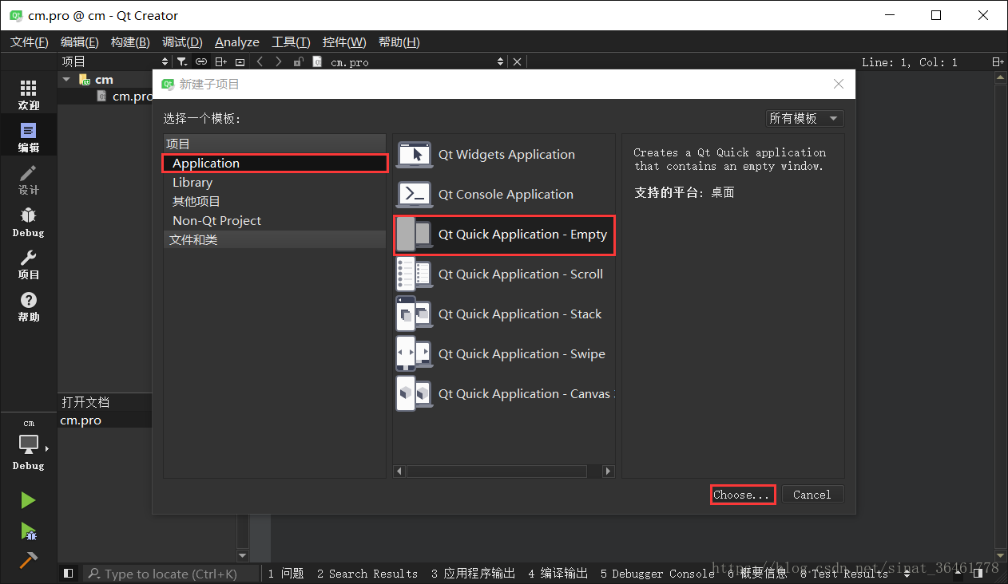
Task: Select the Library category
Action: coord(275,182)
